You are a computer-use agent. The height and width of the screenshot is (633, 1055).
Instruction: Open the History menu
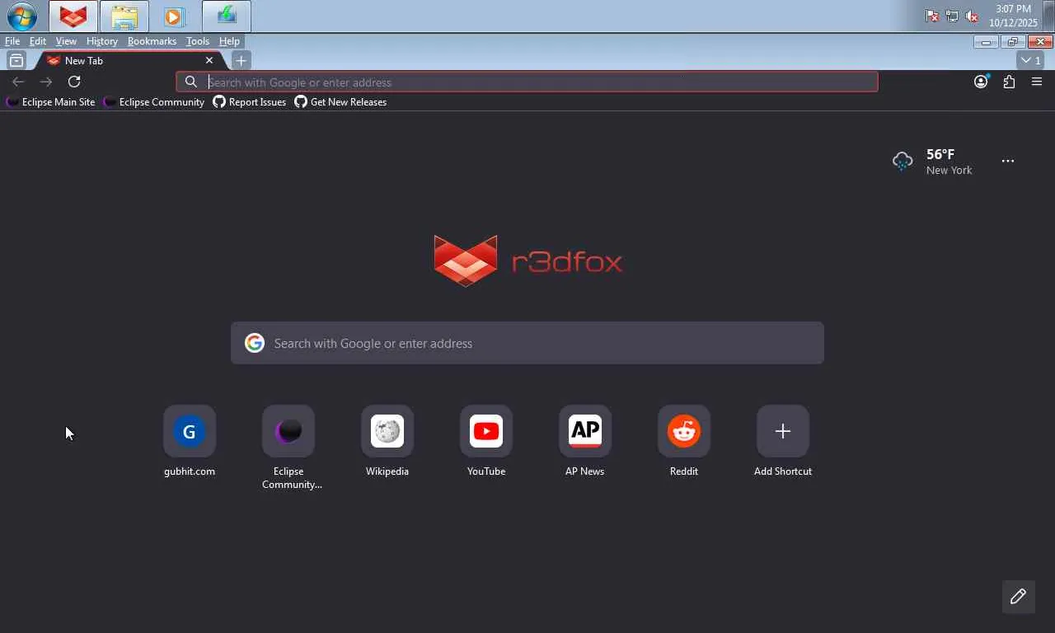point(102,41)
